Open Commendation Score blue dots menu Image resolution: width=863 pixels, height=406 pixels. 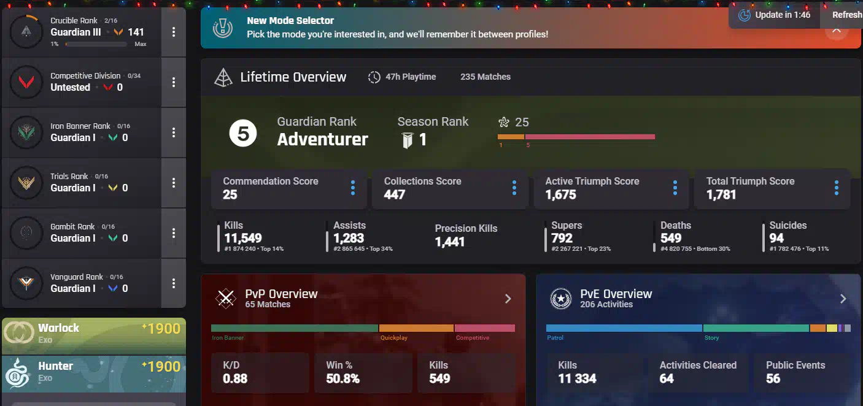(x=353, y=188)
